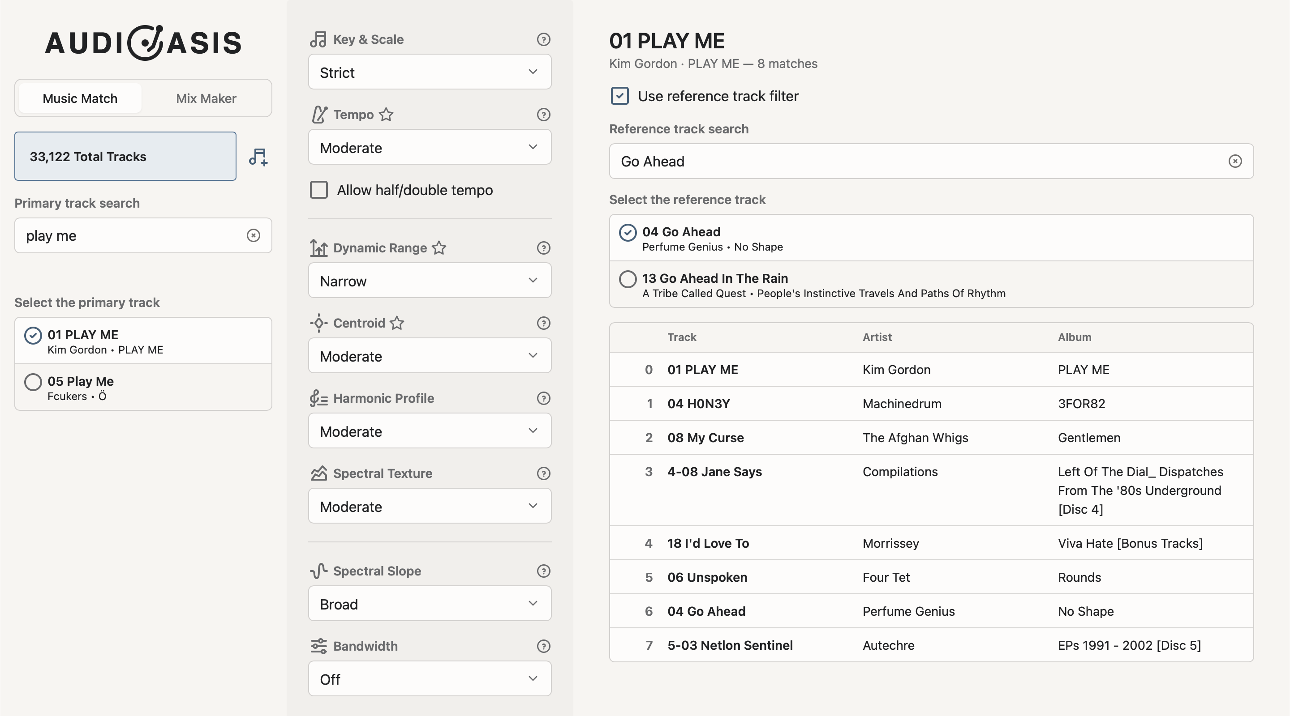Toggle the Tempo star favorite
The image size is (1290, 716).
point(386,115)
